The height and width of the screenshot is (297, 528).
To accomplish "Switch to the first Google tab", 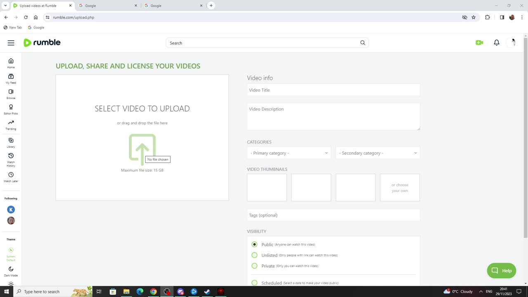I will click(107, 5).
